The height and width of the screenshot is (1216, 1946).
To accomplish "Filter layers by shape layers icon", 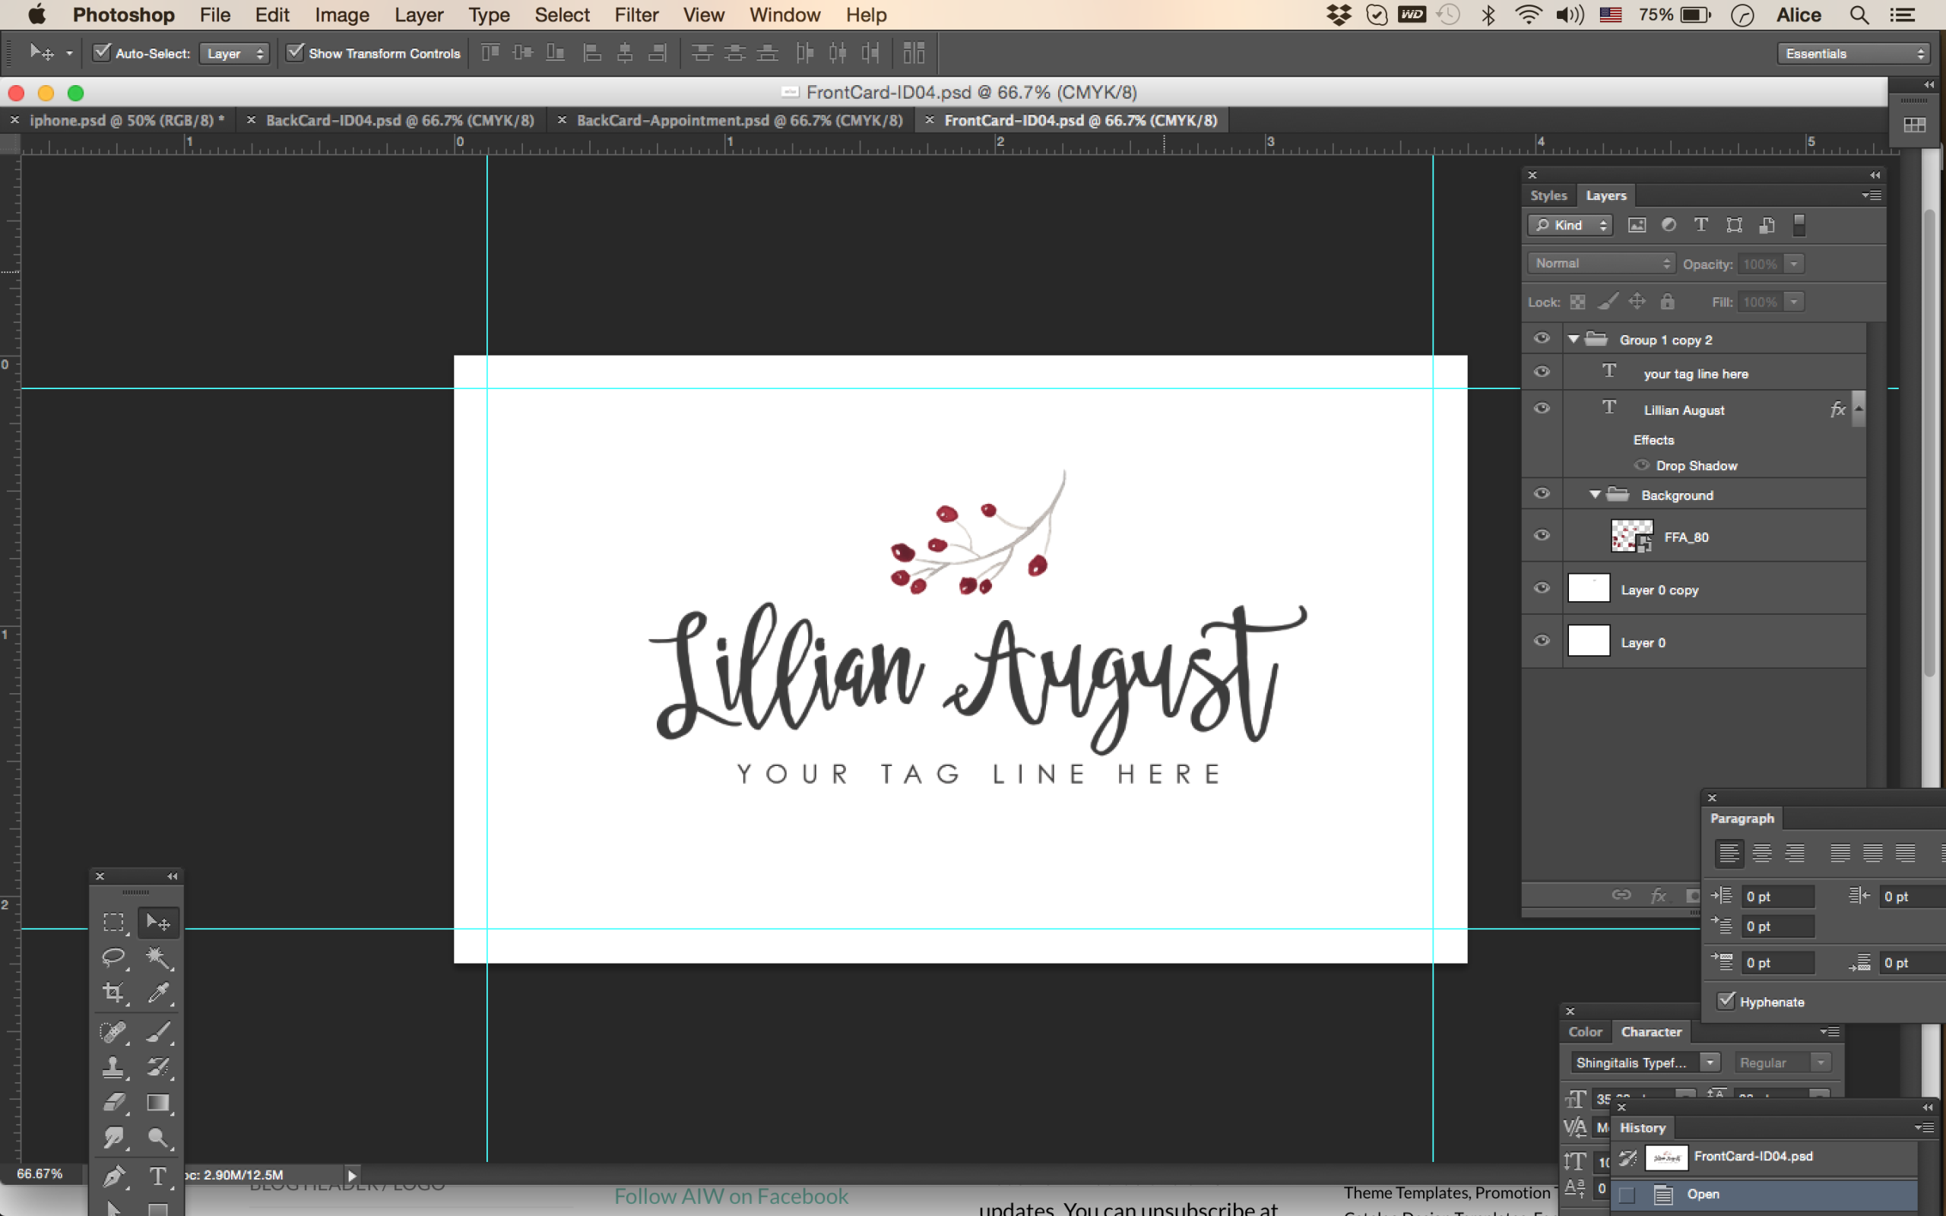I will point(1734,225).
